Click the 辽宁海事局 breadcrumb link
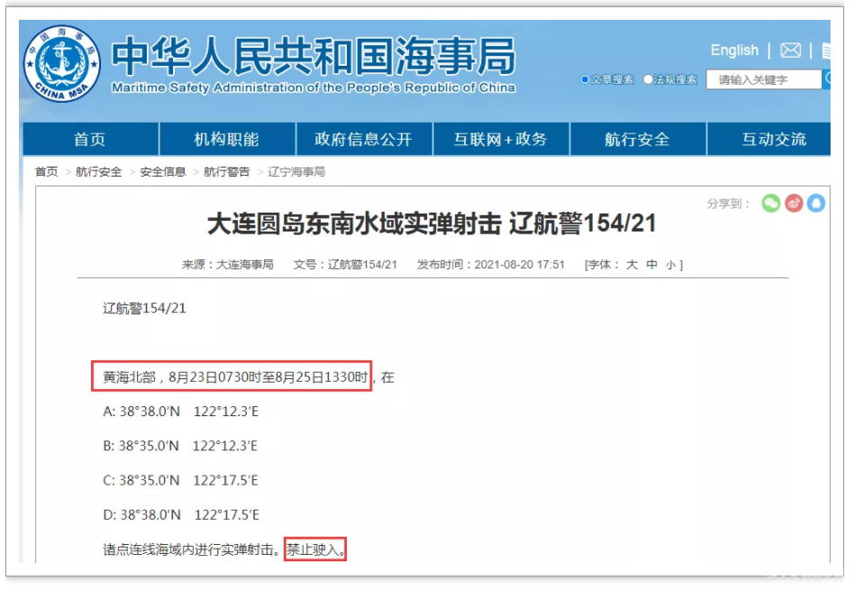 click(296, 172)
